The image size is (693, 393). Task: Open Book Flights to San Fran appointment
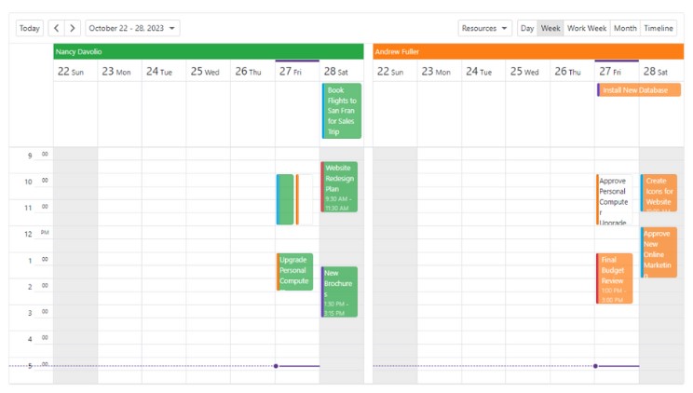pos(341,111)
